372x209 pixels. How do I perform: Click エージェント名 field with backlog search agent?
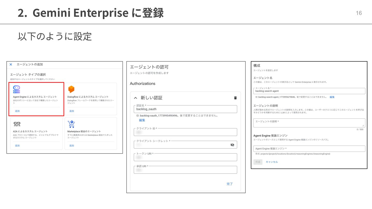coord(309,91)
